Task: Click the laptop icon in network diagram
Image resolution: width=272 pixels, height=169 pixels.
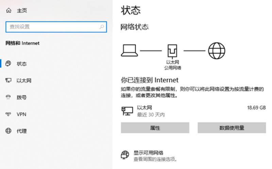Action: (130, 50)
